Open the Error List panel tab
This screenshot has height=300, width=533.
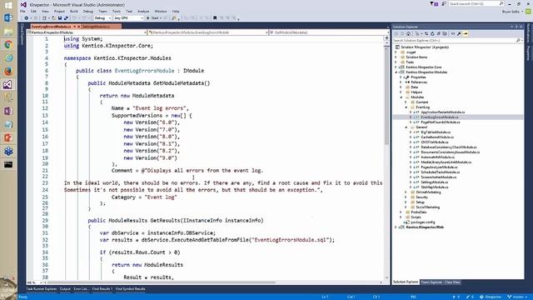click(x=81, y=289)
